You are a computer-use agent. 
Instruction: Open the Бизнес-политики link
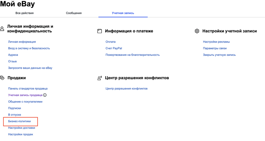pos(20,121)
